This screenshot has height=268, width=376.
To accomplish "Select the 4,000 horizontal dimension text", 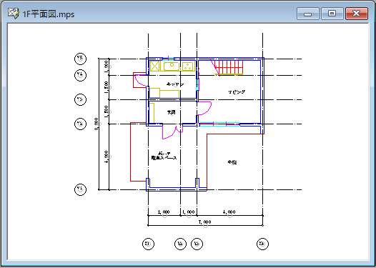I will point(229,212).
